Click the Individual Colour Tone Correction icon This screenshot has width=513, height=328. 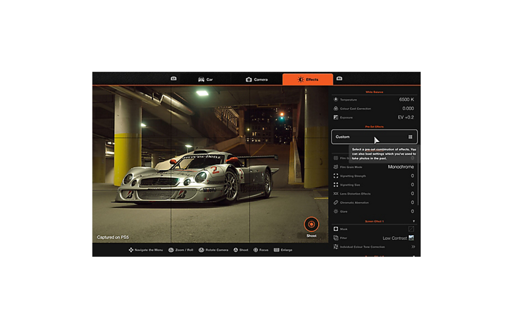[336, 247]
